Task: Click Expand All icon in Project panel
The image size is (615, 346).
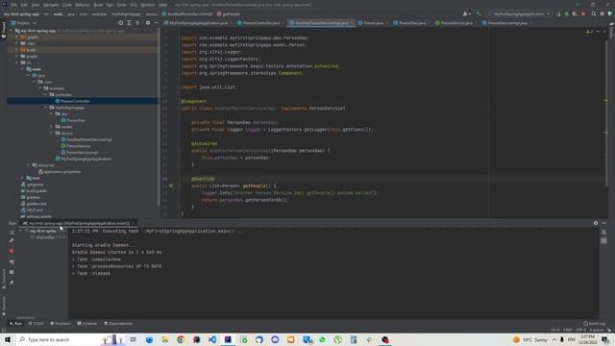Action: [129, 23]
